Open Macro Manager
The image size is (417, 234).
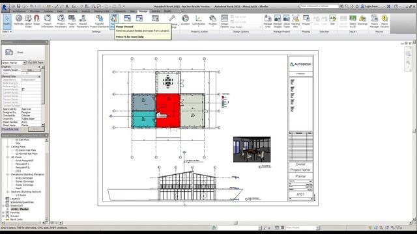point(374,21)
